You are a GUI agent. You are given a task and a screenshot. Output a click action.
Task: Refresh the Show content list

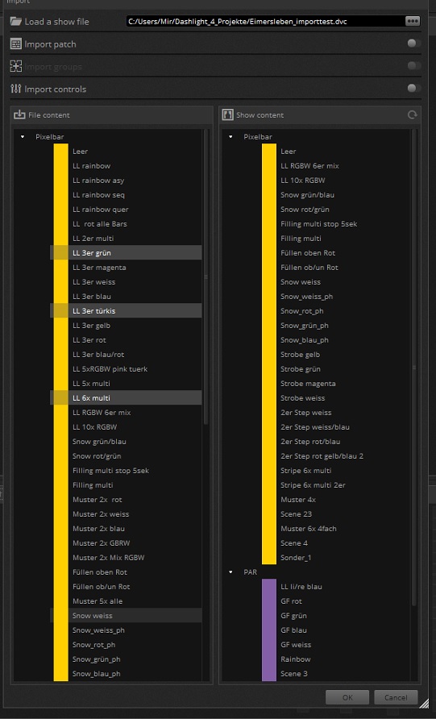coord(412,114)
